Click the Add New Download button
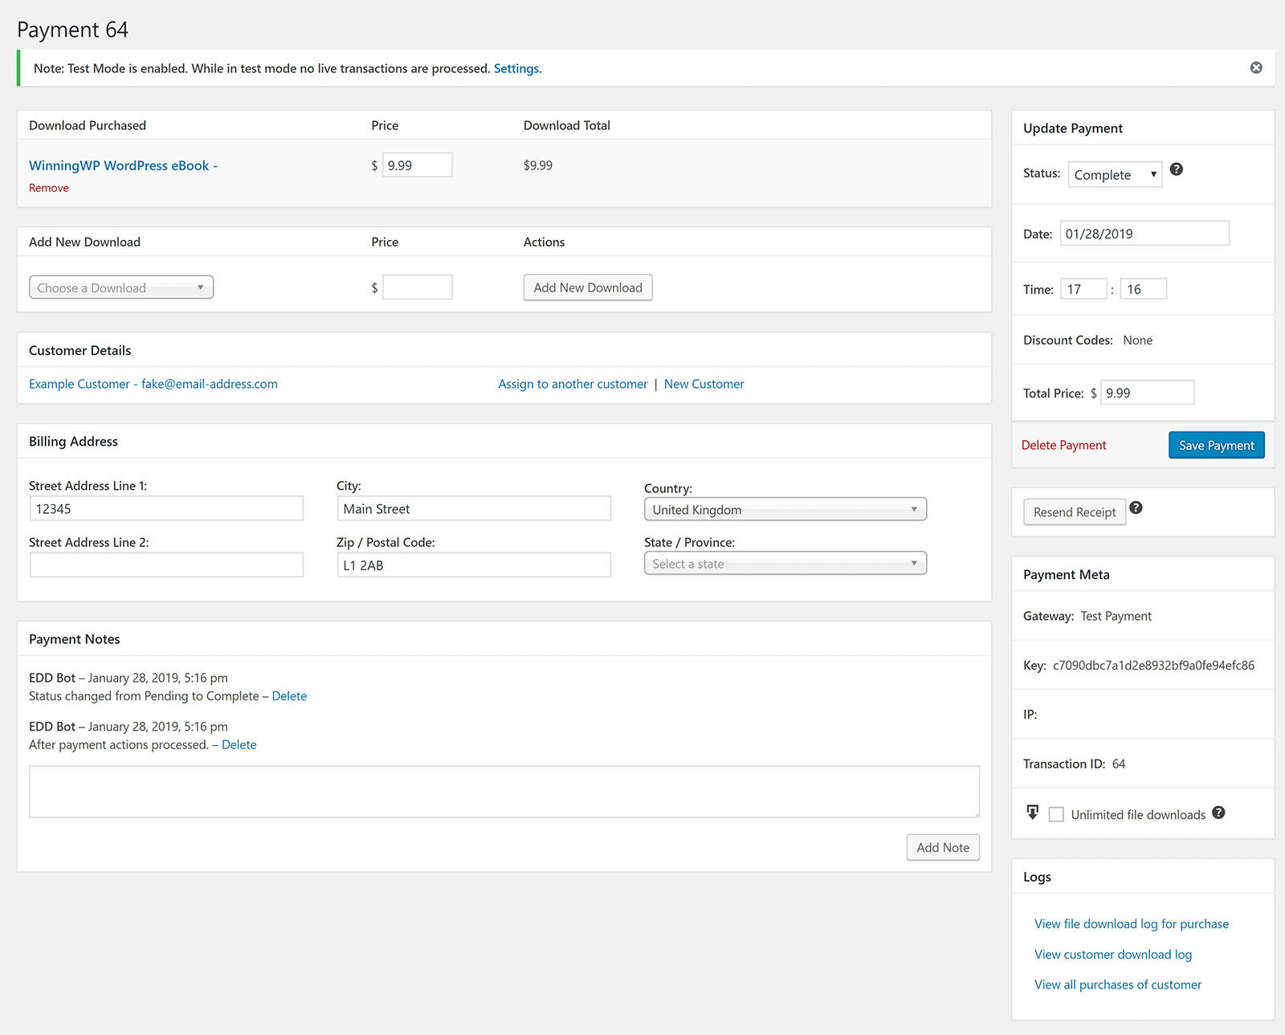The width and height of the screenshot is (1285, 1035). click(x=588, y=287)
